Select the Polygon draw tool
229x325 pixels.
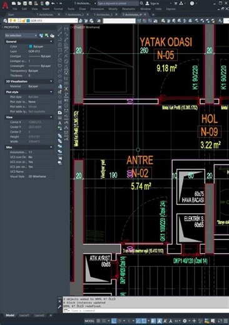point(60,44)
